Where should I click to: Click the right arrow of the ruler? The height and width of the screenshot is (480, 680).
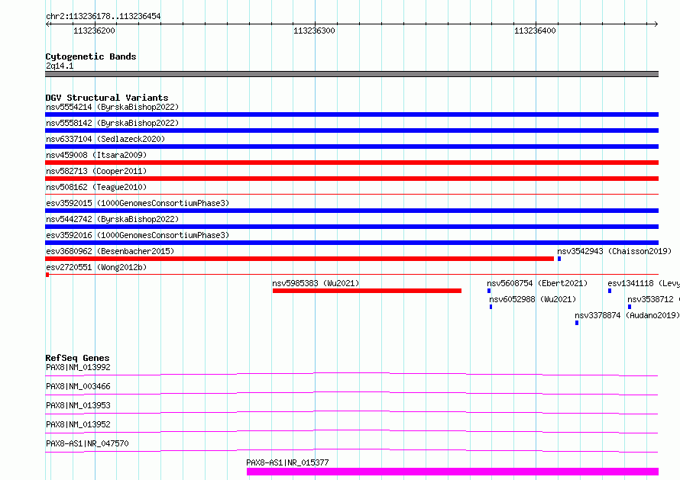click(656, 24)
